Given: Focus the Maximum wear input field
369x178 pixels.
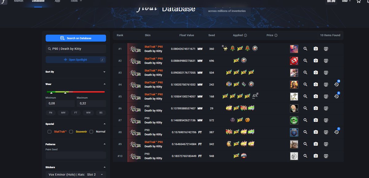Looking at the screenshot, I should pyautogui.click(x=91, y=103).
